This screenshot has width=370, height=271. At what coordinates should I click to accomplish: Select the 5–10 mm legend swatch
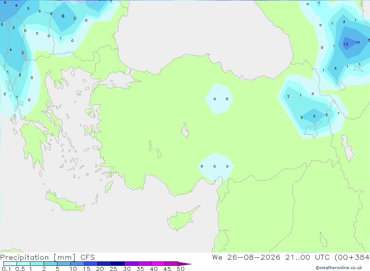tap(64, 264)
